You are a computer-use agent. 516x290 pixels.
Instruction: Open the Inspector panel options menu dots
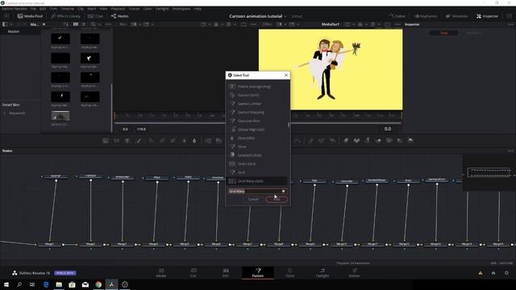click(510, 24)
